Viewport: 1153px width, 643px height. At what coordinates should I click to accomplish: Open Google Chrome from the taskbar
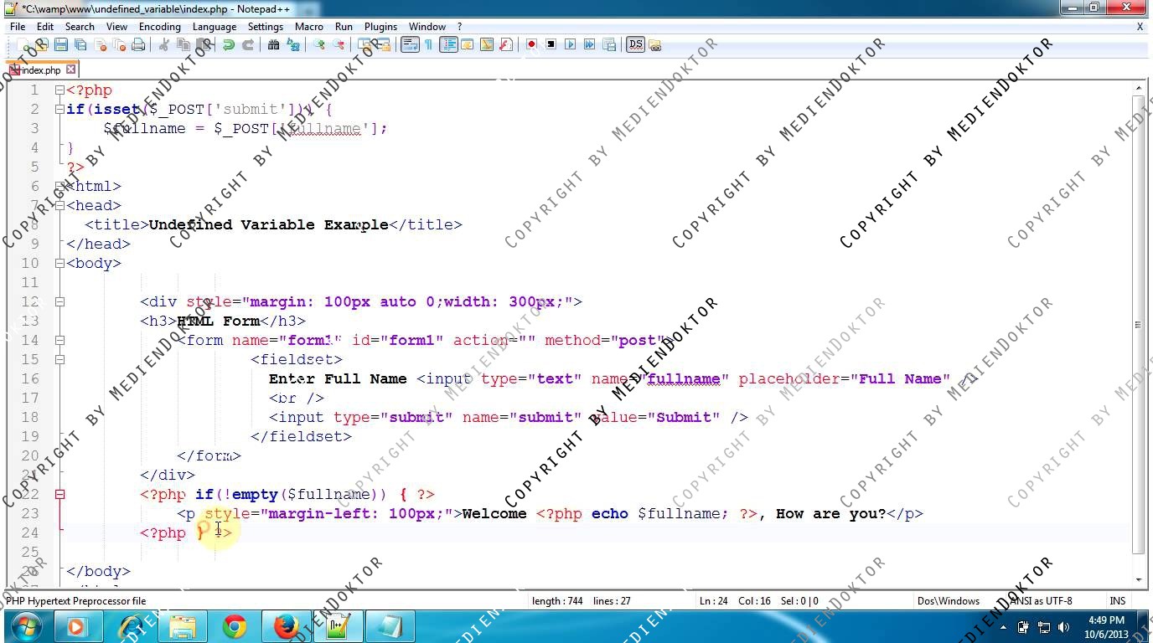point(235,626)
